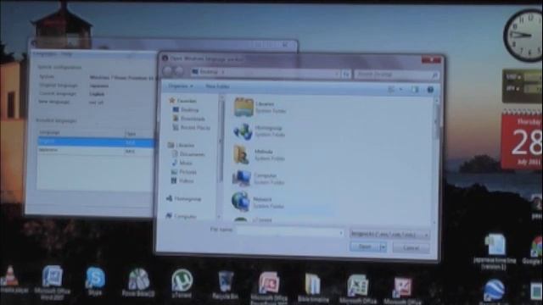Click the calendar gadget showing 28
The width and height of the screenshot is (543, 305).
point(523,139)
